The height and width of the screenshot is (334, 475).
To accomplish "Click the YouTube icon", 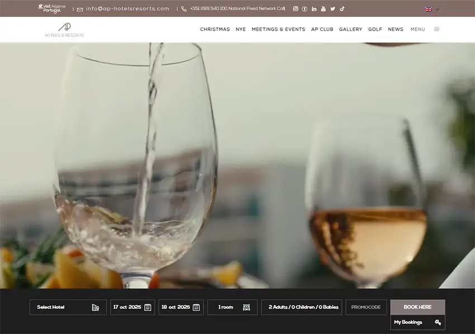I will (323, 9).
